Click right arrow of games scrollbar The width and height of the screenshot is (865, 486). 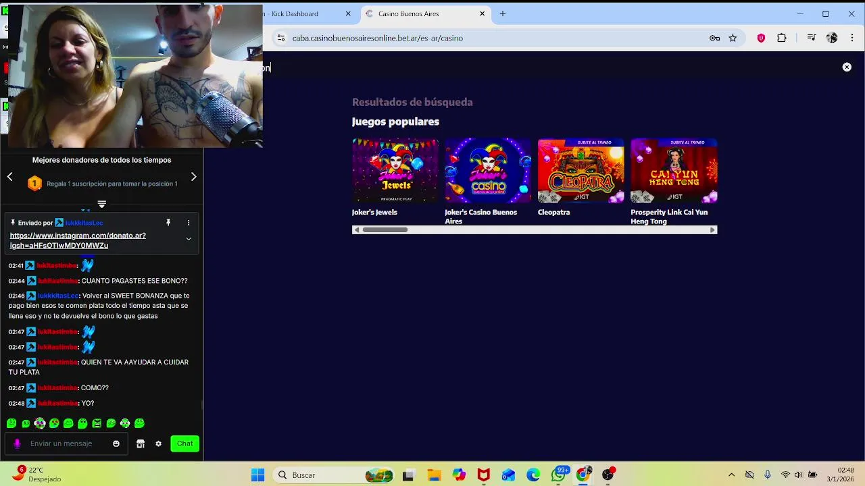[712, 230]
